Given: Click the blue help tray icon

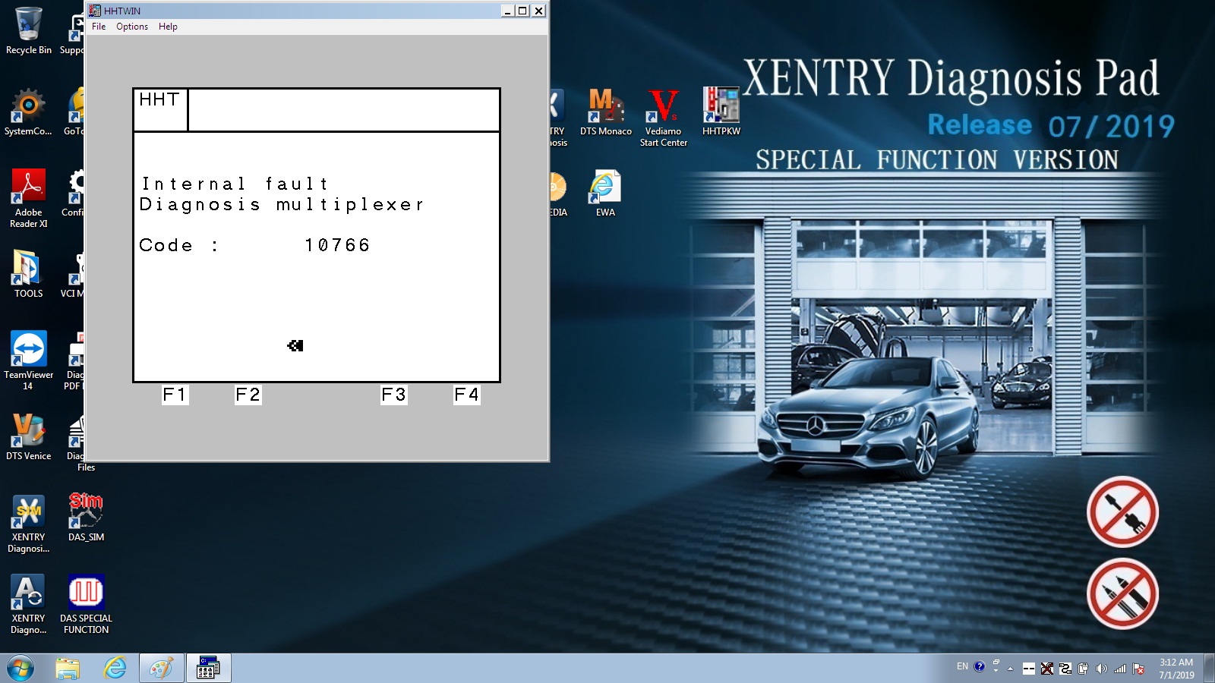Looking at the screenshot, I should [x=980, y=666].
